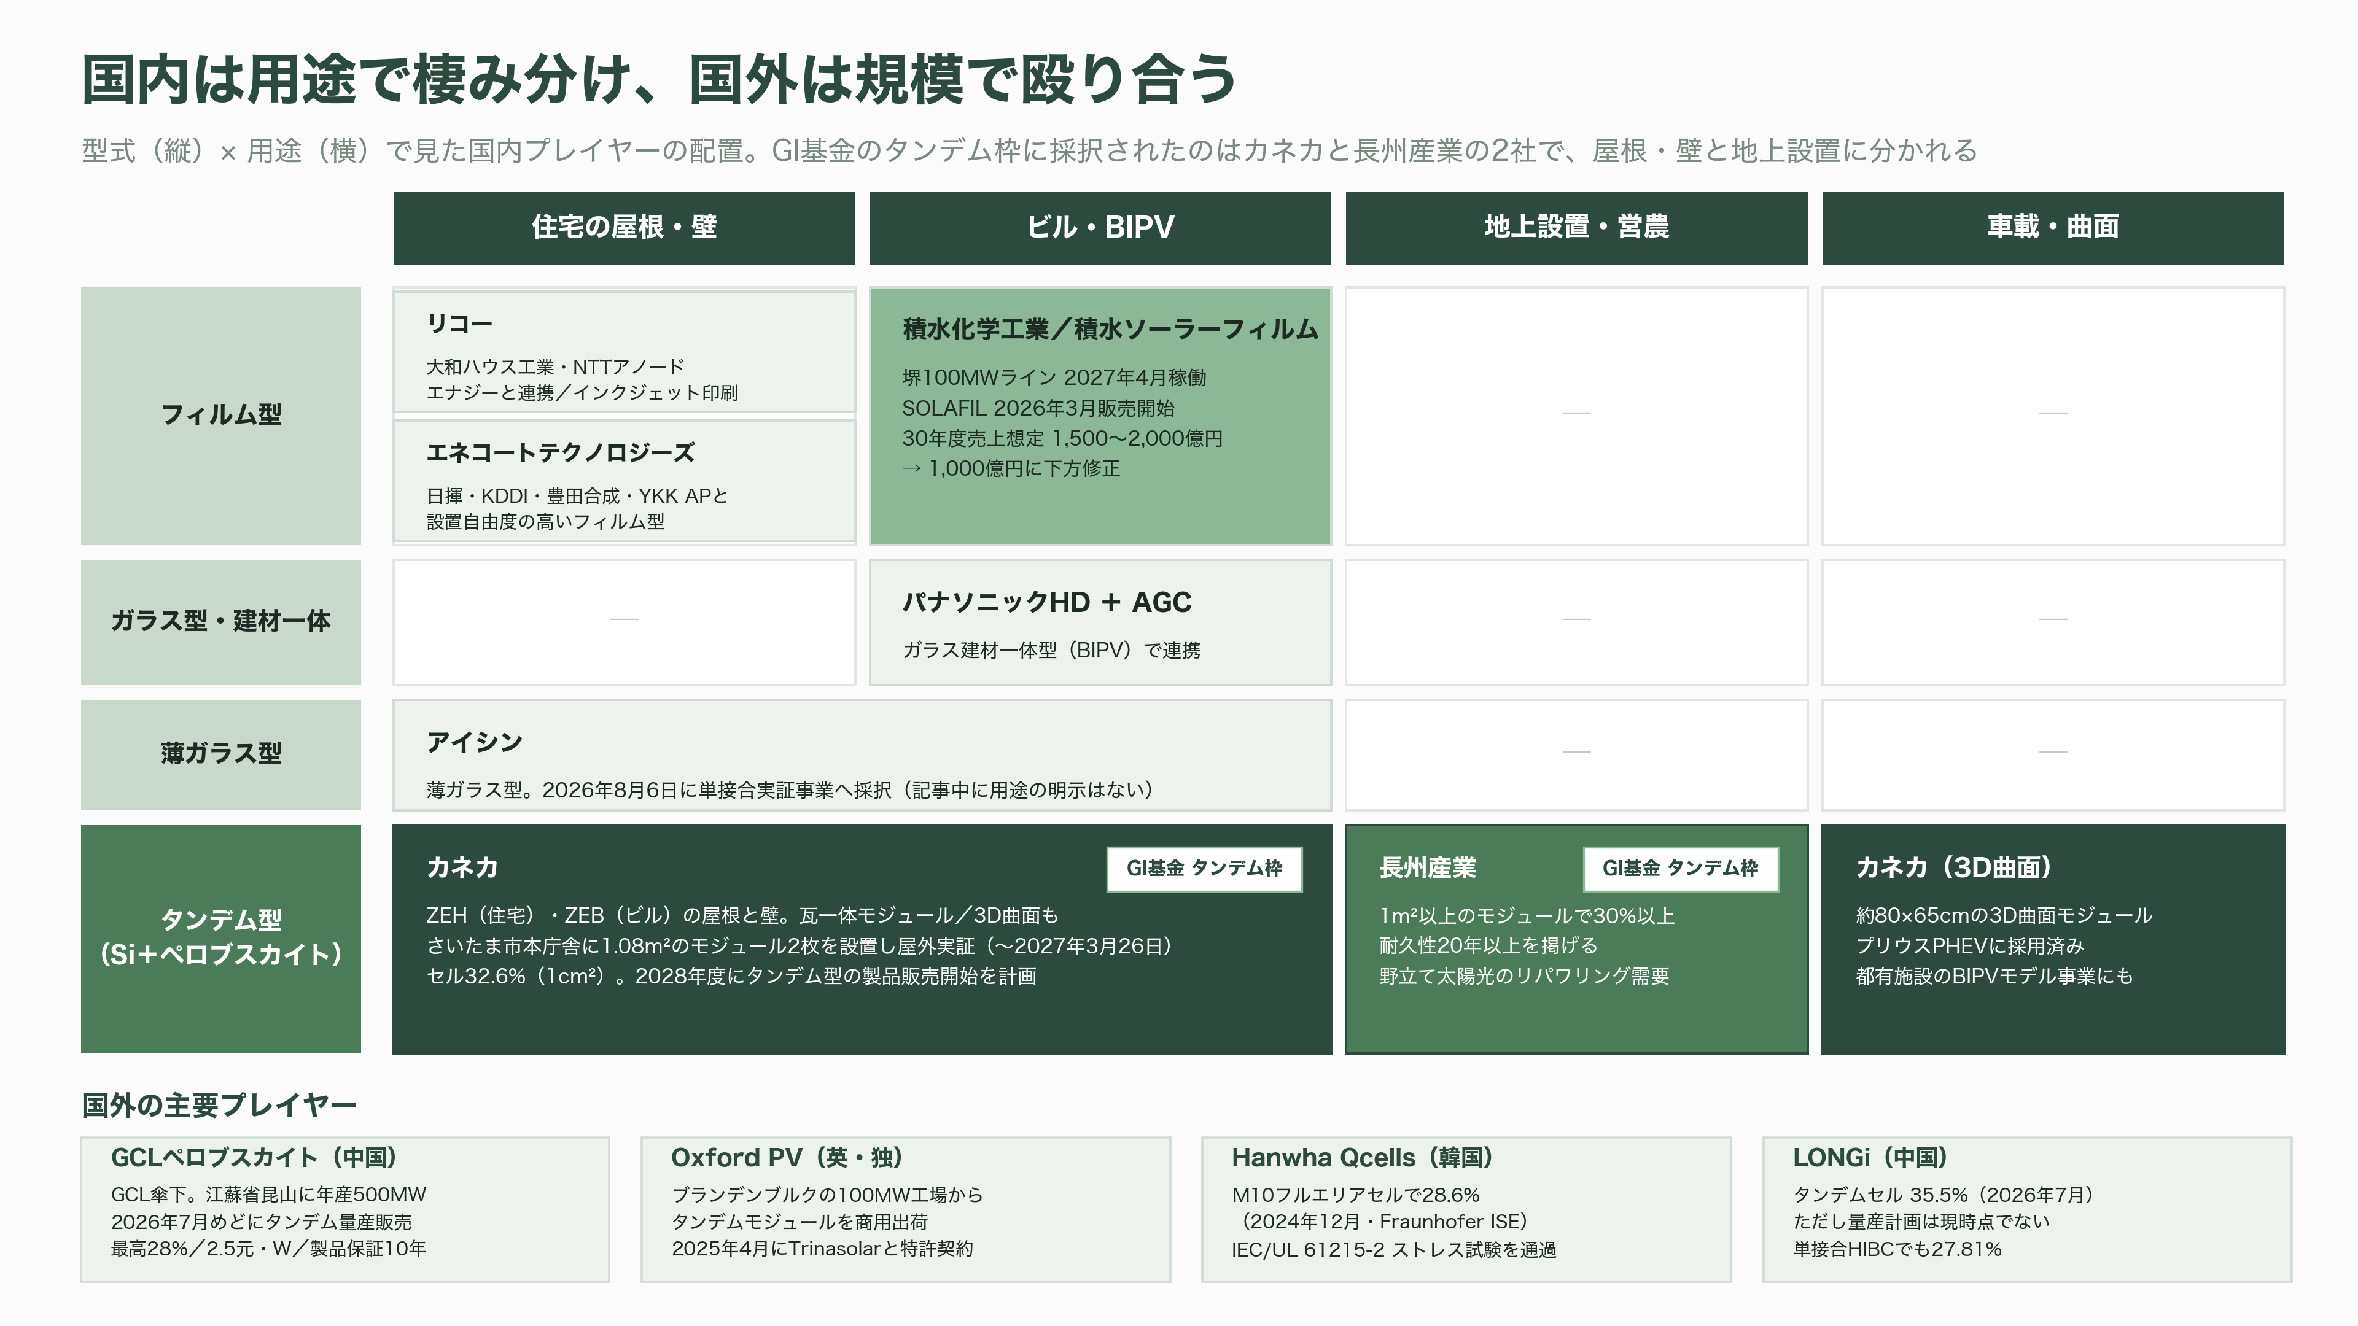Click text （2024年12月・Fraunhofer ISE）

point(1384,1222)
